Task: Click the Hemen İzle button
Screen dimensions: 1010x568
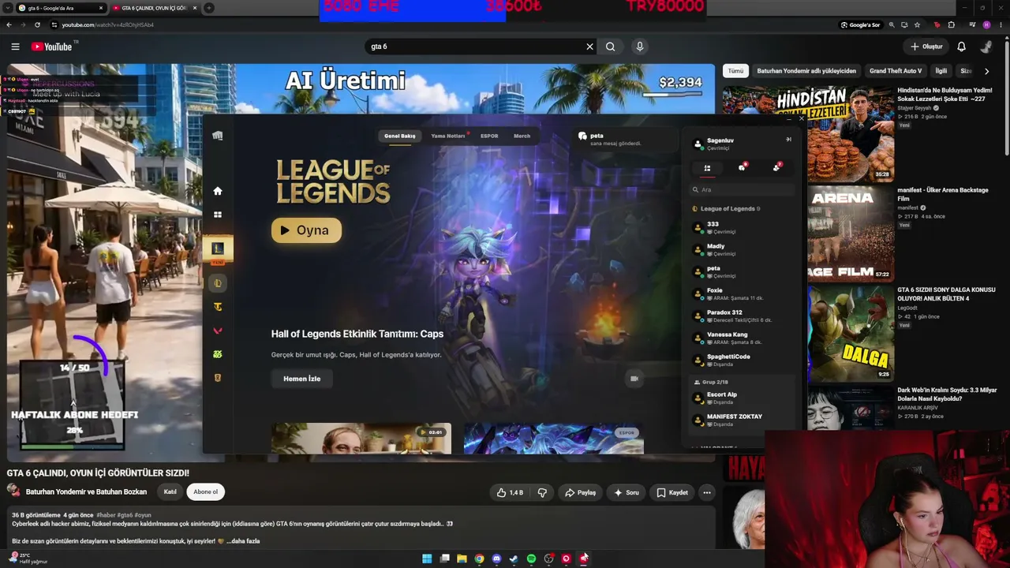Action: click(x=302, y=379)
